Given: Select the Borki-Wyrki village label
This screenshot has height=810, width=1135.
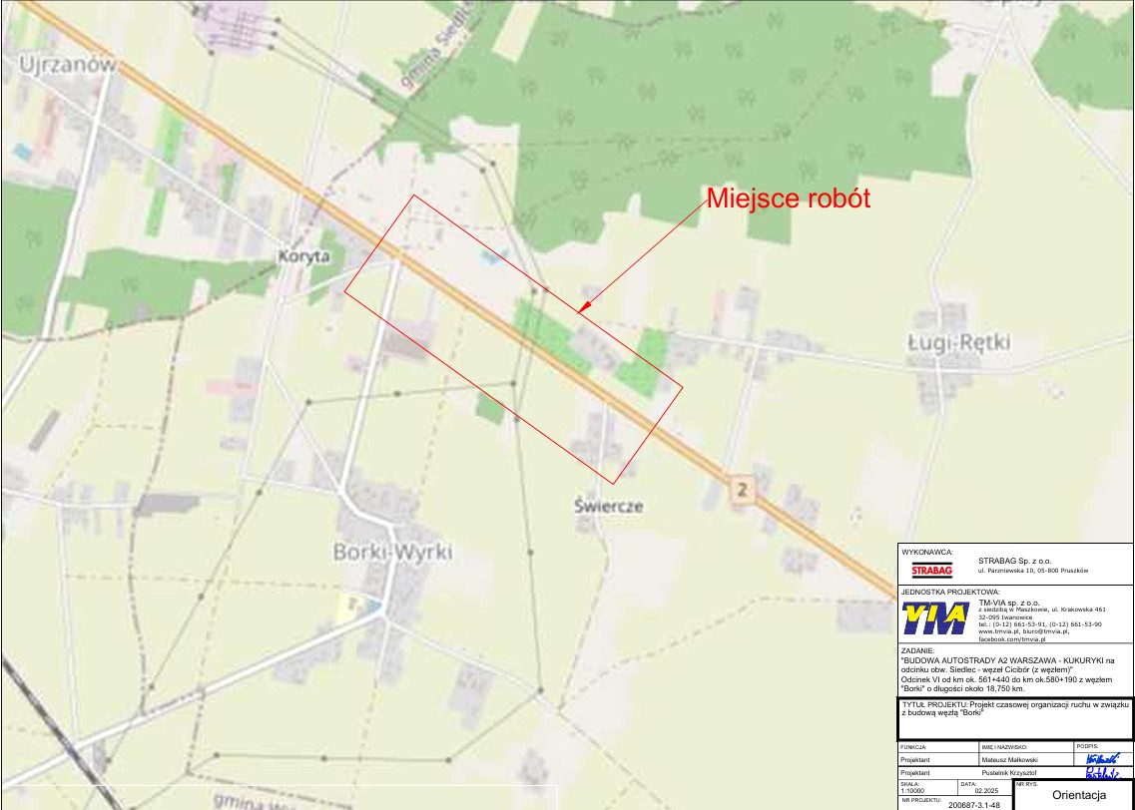Looking at the screenshot, I should coord(392,552).
